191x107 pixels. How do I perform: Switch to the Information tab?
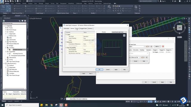click(66, 29)
